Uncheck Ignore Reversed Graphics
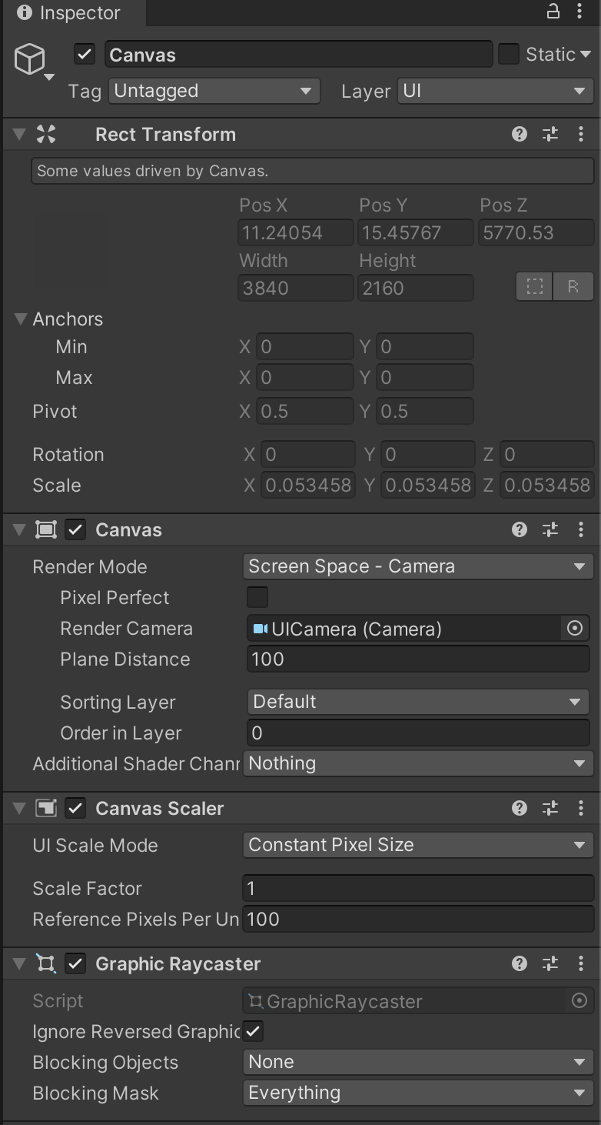Image resolution: width=601 pixels, height=1125 pixels. point(254,1031)
